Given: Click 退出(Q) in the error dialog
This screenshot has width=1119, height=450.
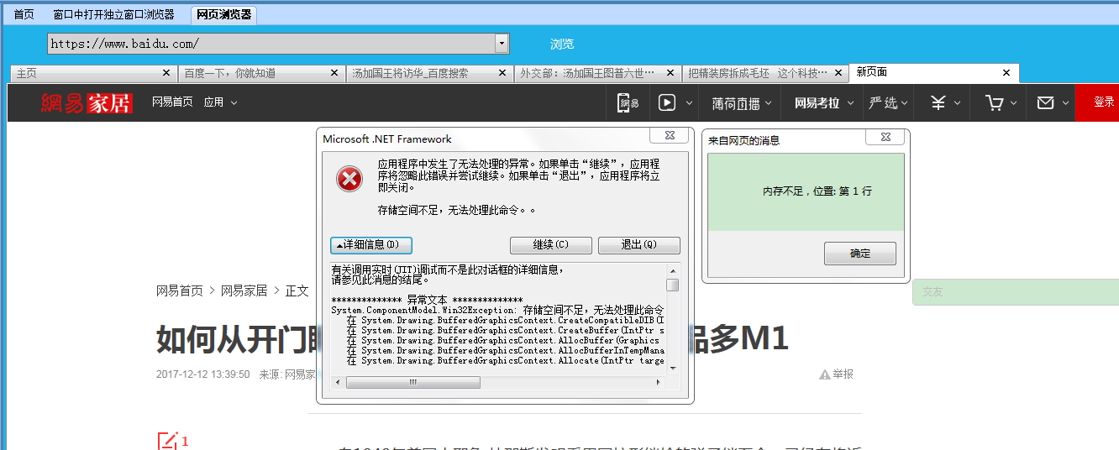Looking at the screenshot, I should pos(639,245).
